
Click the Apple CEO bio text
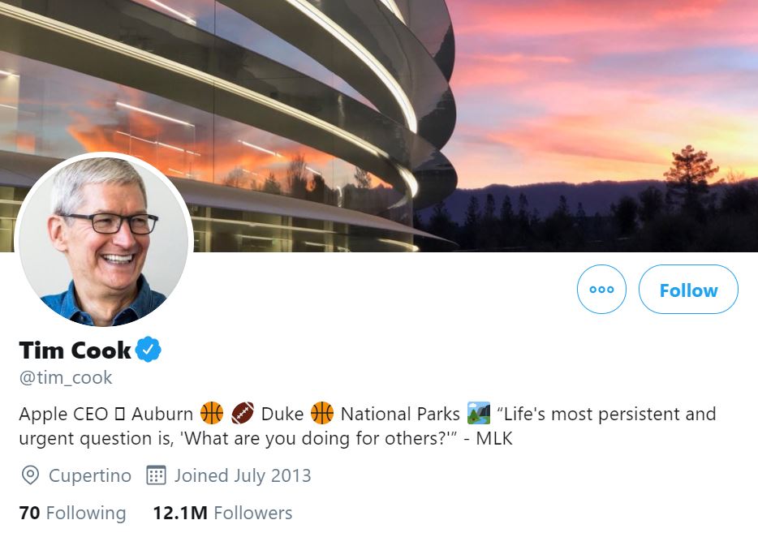[63, 414]
